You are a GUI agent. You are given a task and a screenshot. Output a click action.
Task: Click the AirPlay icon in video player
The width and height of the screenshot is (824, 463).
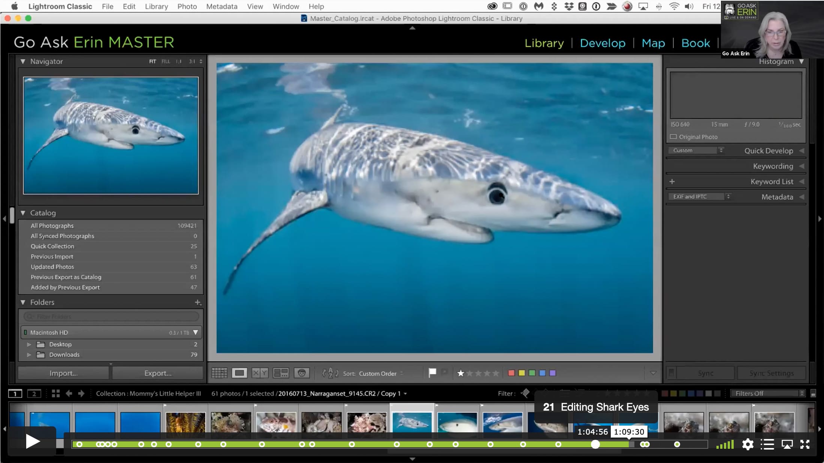click(787, 444)
